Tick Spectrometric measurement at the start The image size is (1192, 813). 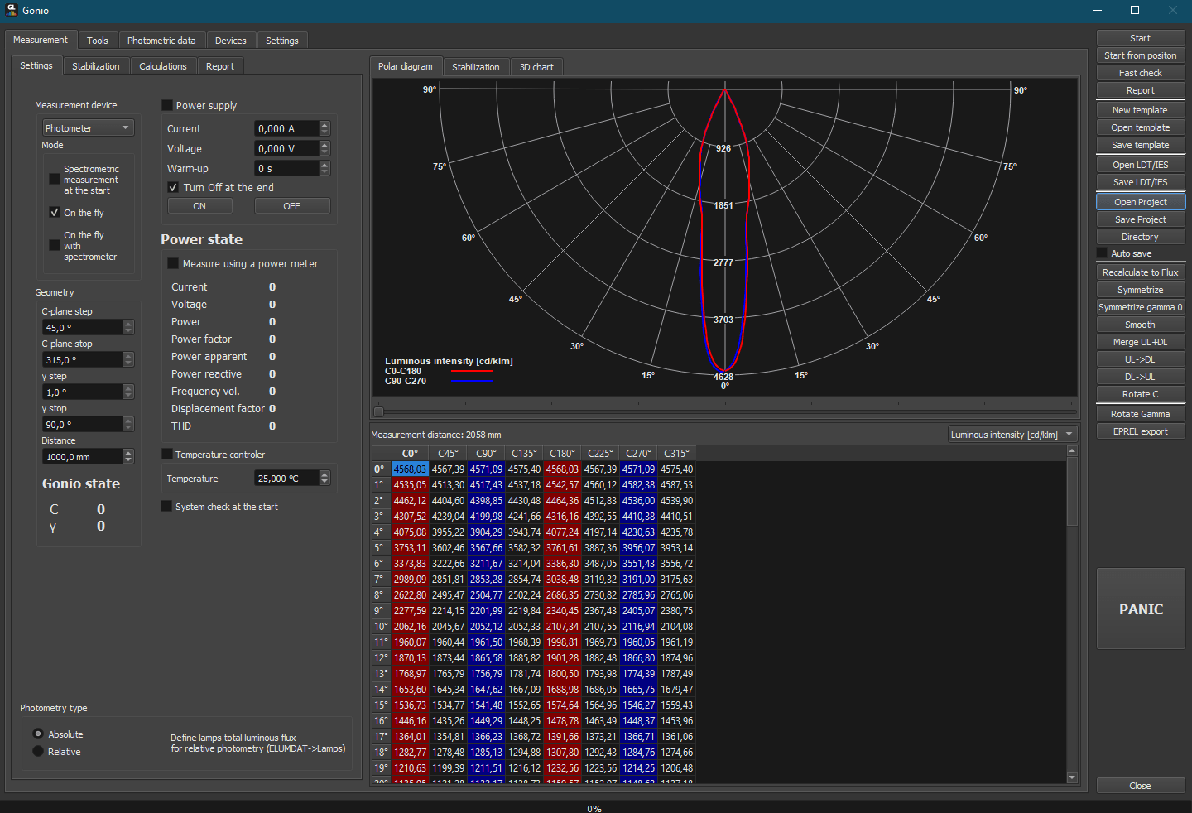pyautogui.click(x=55, y=179)
